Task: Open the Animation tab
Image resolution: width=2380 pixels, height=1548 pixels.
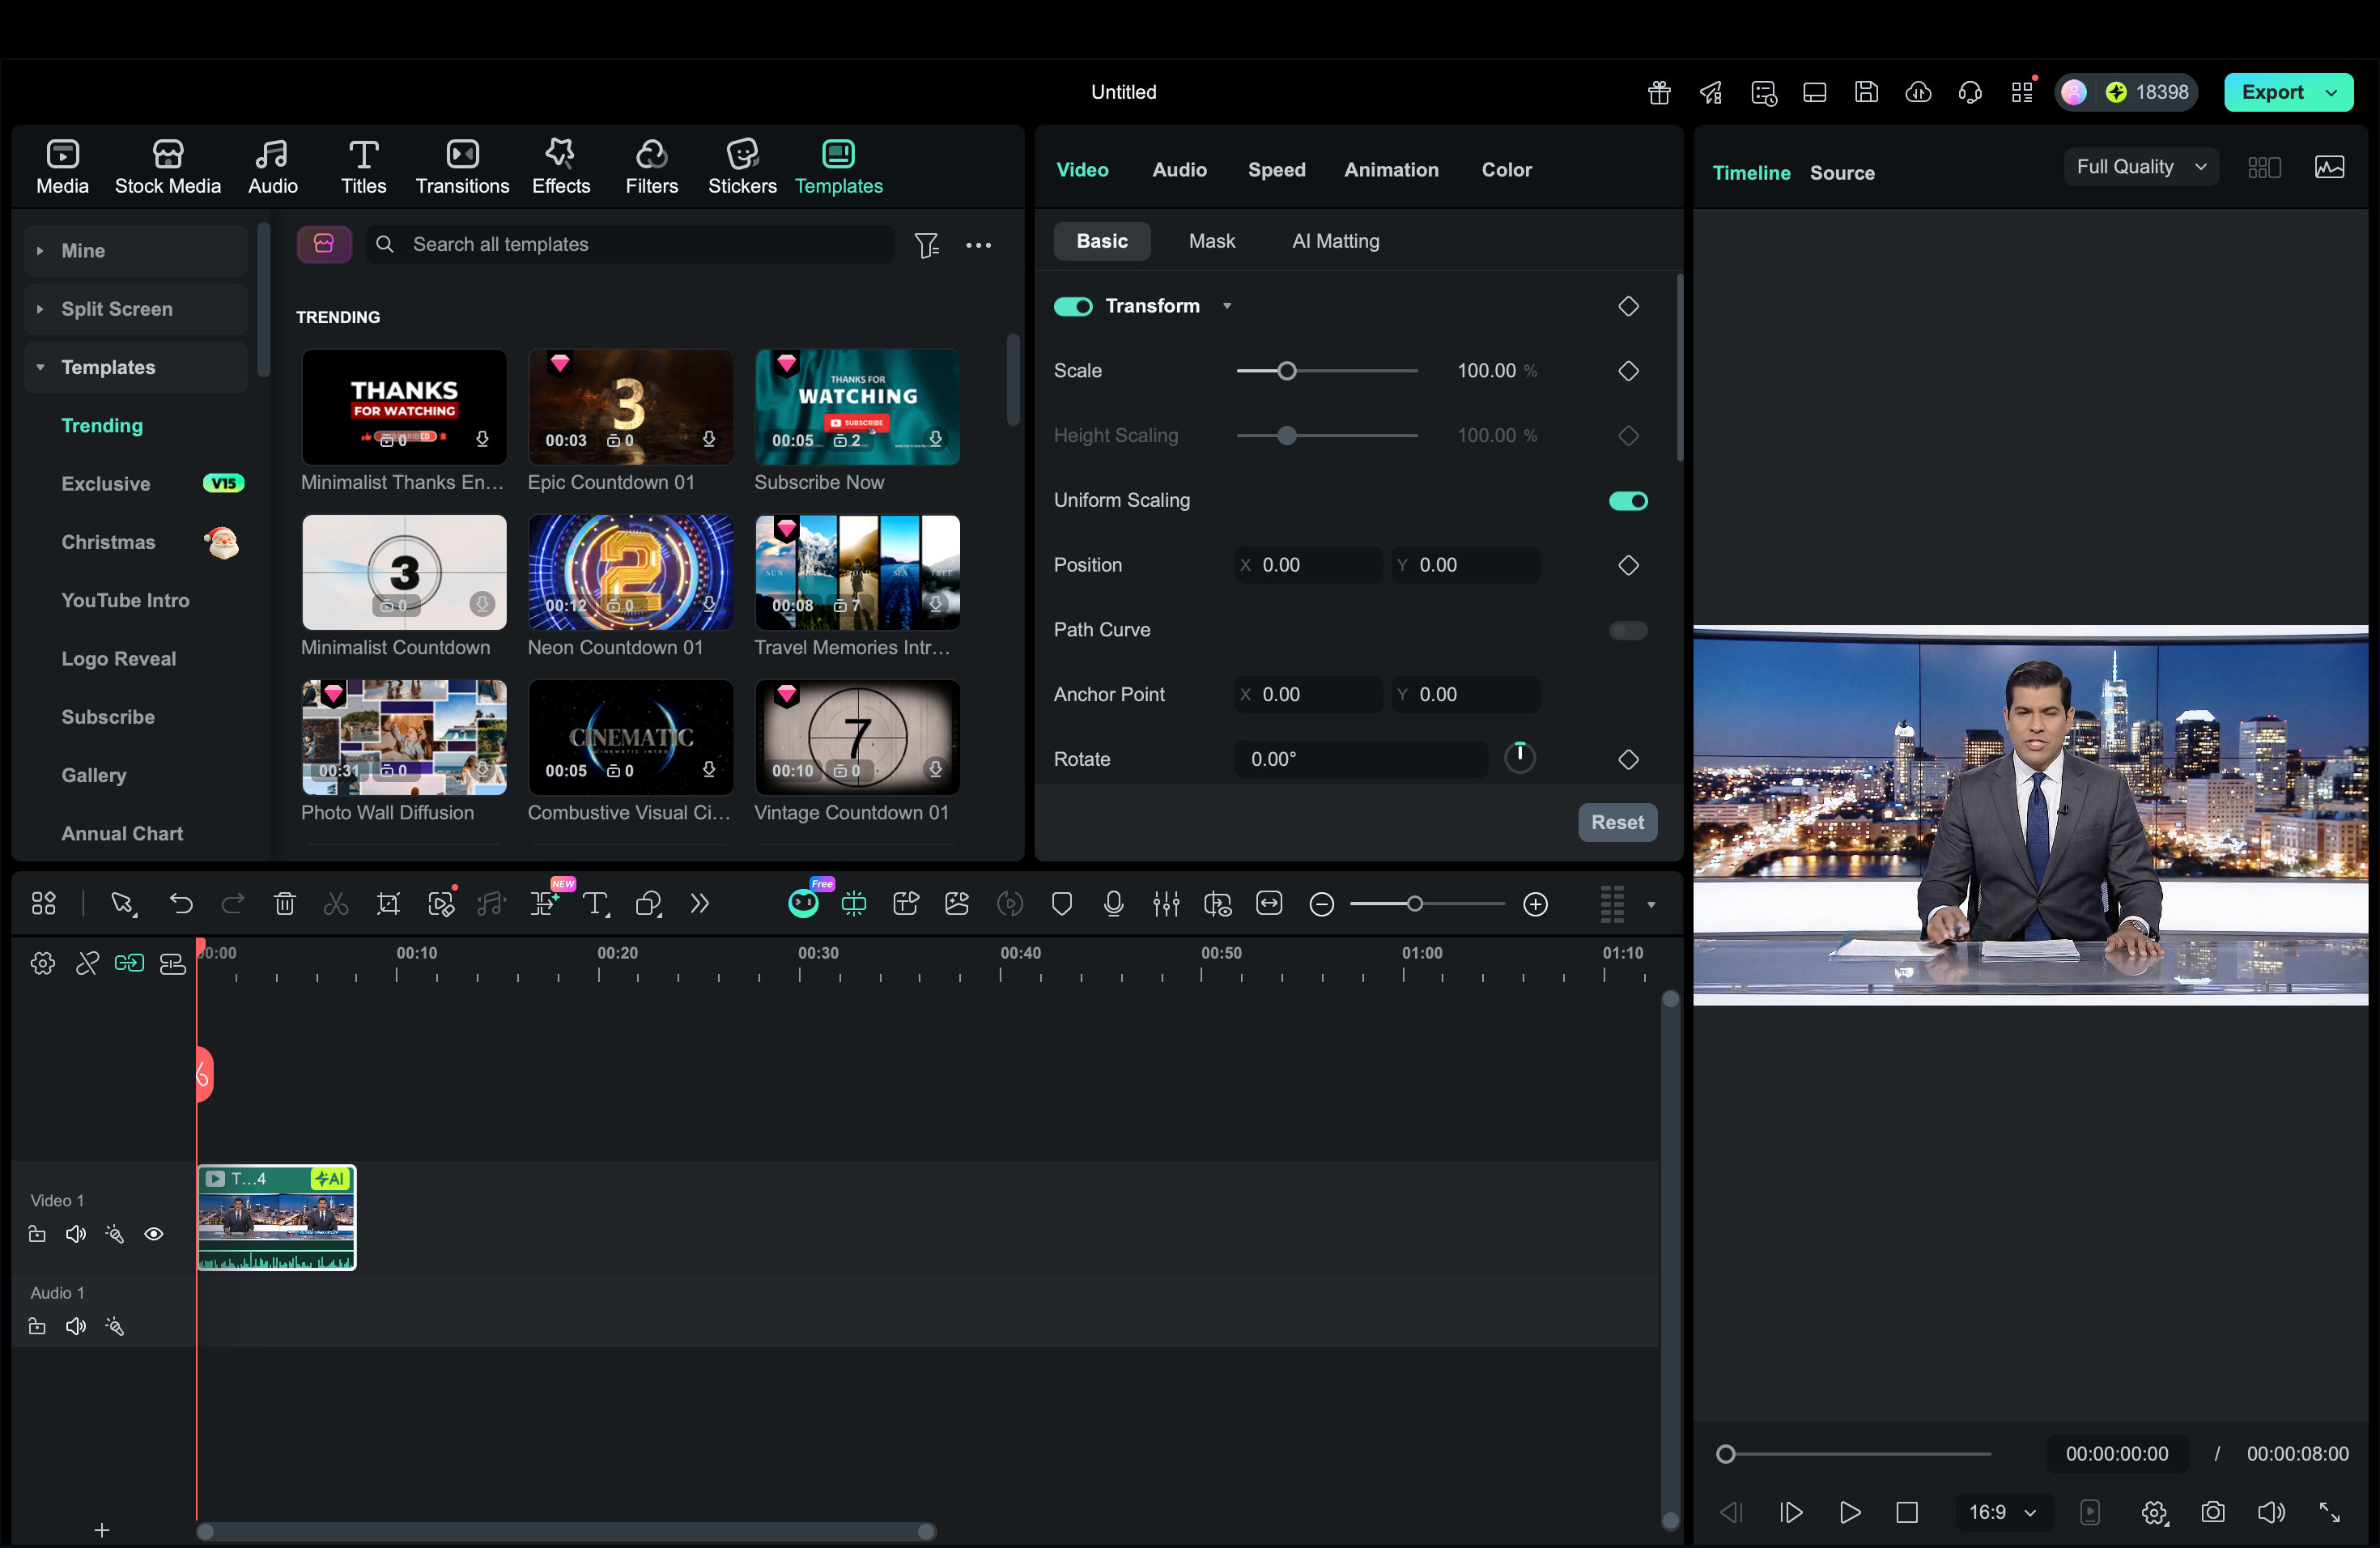Action: coord(1391,169)
